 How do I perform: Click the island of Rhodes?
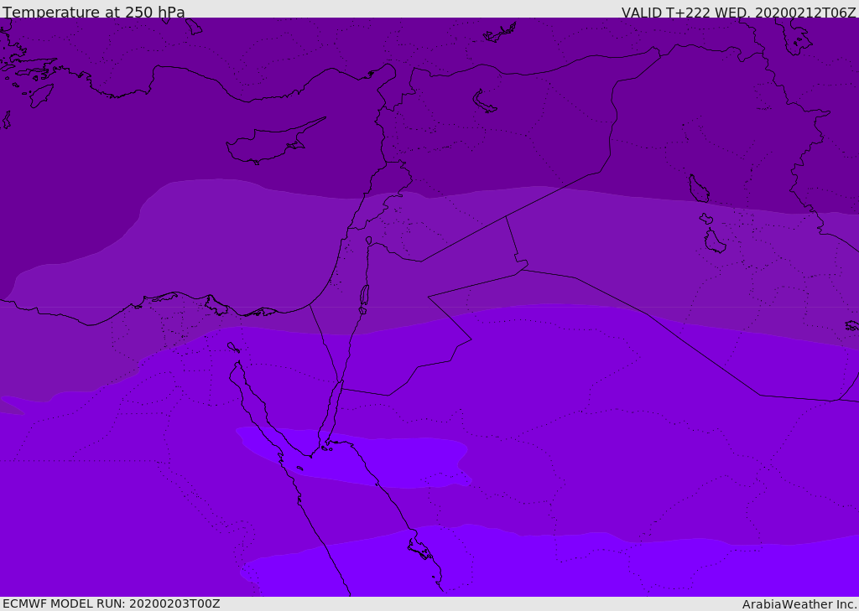(x=41, y=96)
